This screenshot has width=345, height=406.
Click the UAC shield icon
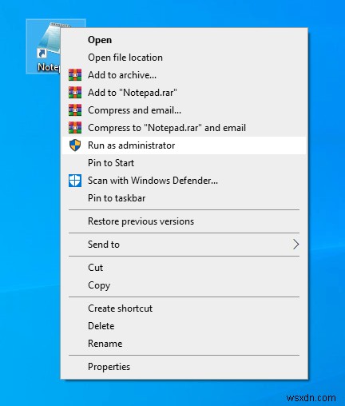[x=75, y=145]
